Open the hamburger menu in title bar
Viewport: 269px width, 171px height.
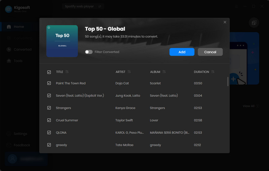(x=236, y=6)
